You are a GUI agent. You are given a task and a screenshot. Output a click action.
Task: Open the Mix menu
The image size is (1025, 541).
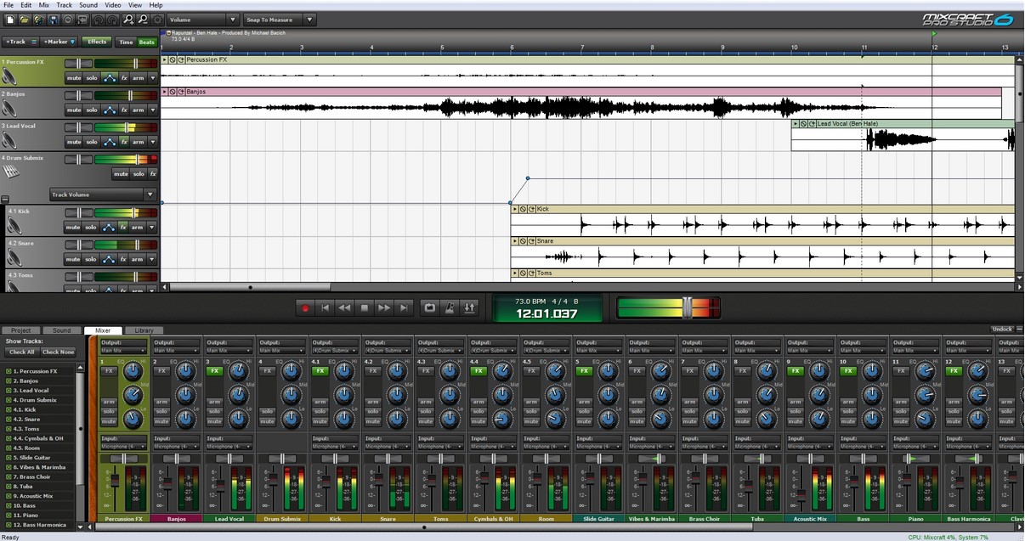[x=43, y=5]
